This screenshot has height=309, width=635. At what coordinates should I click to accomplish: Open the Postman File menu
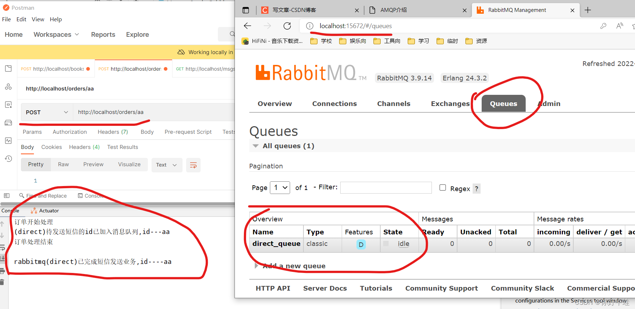(x=6, y=19)
